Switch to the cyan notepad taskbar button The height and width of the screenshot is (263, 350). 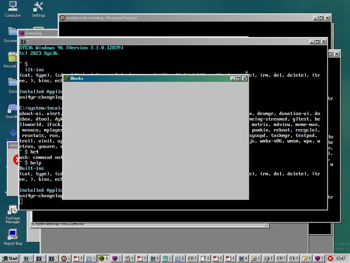coord(167,259)
